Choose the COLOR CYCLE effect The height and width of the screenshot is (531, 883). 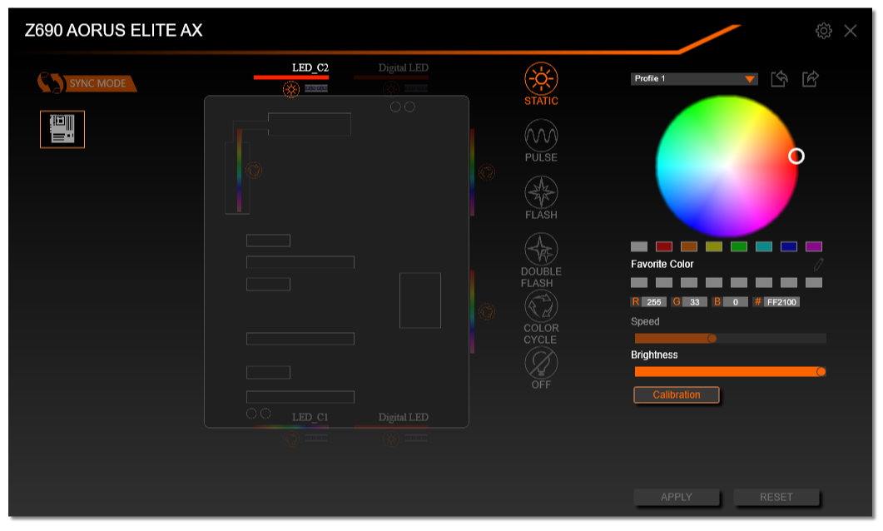(x=541, y=317)
